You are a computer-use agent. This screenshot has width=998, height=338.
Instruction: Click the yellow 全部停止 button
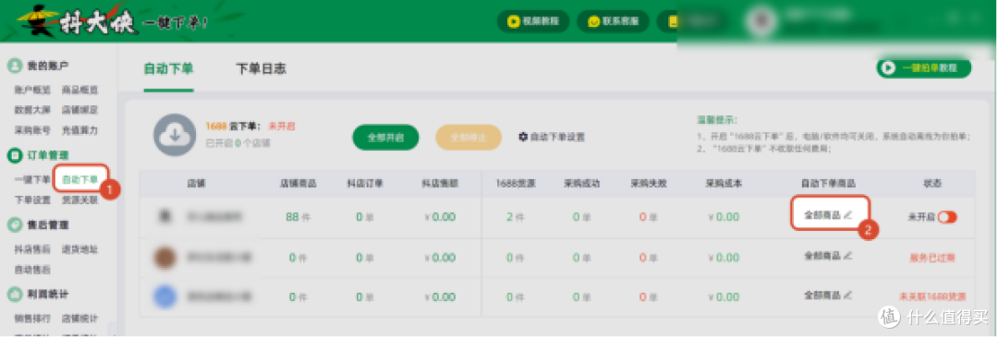click(x=469, y=137)
